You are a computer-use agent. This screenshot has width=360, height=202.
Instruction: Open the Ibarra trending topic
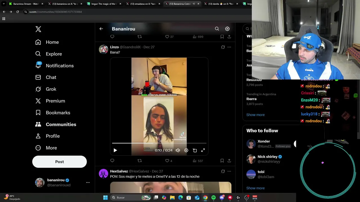click(x=261, y=99)
